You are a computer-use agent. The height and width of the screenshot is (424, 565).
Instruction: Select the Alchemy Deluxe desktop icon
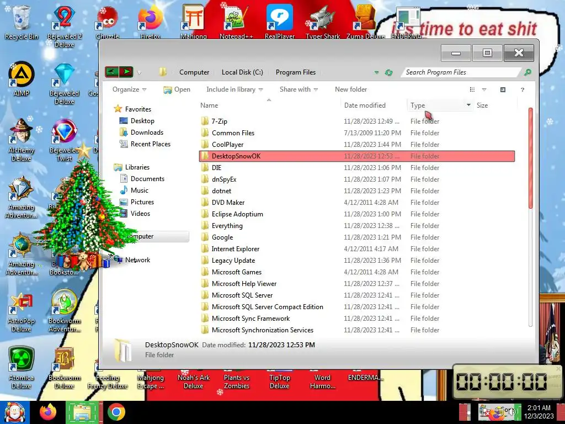coord(21,140)
